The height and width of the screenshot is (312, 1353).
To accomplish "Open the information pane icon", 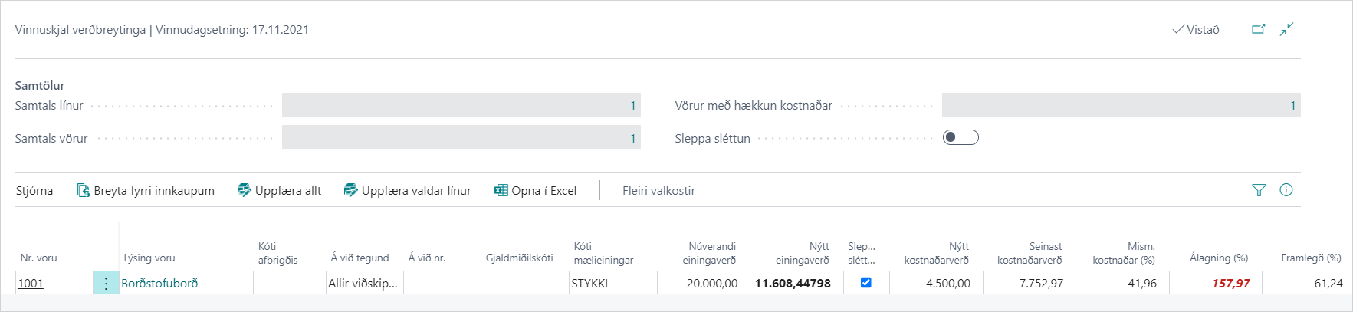I will click(x=1286, y=190).
